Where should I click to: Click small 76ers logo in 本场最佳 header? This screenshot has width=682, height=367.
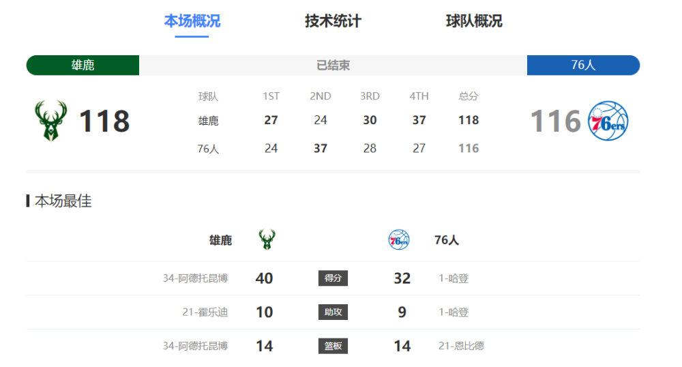pyautogui.click(x=399, y=239)
